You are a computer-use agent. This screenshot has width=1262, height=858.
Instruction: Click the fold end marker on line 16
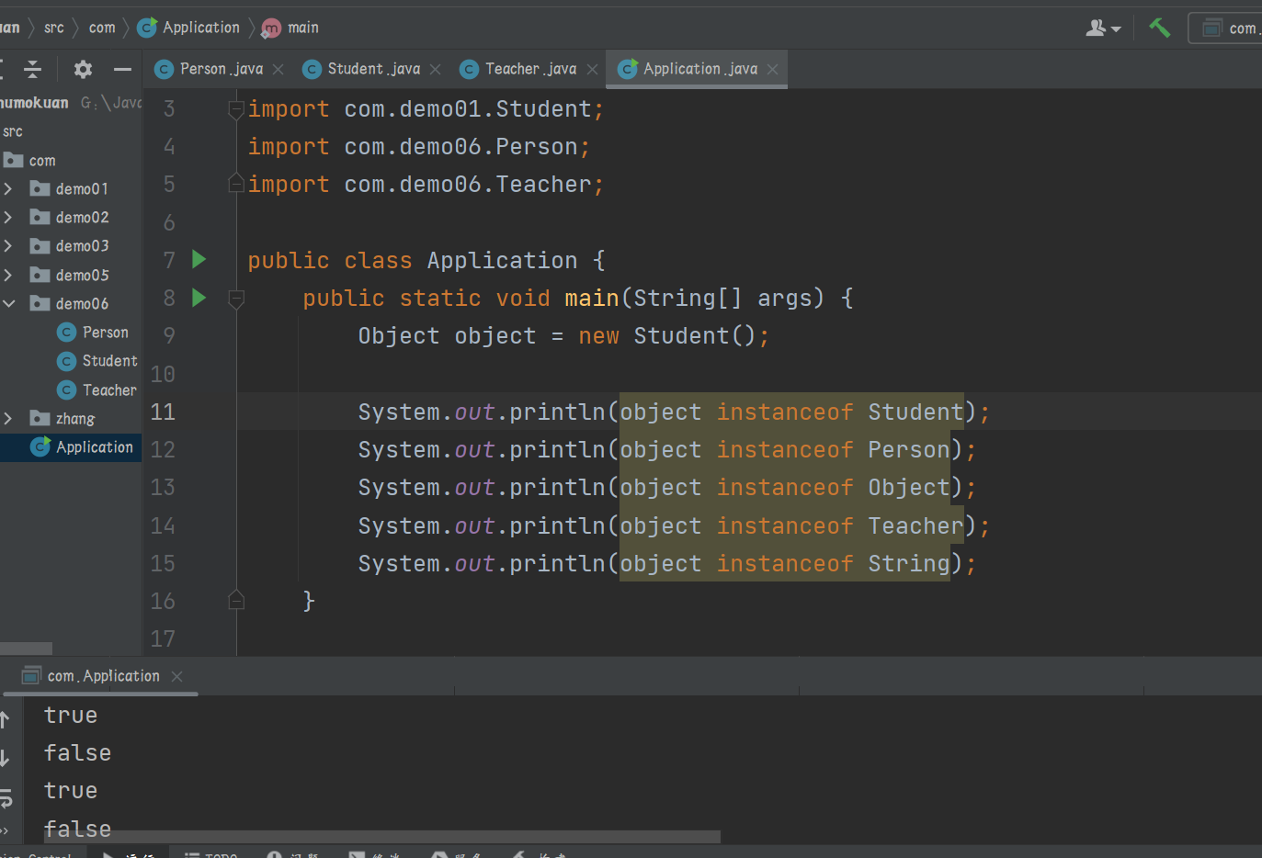point(236,601)
